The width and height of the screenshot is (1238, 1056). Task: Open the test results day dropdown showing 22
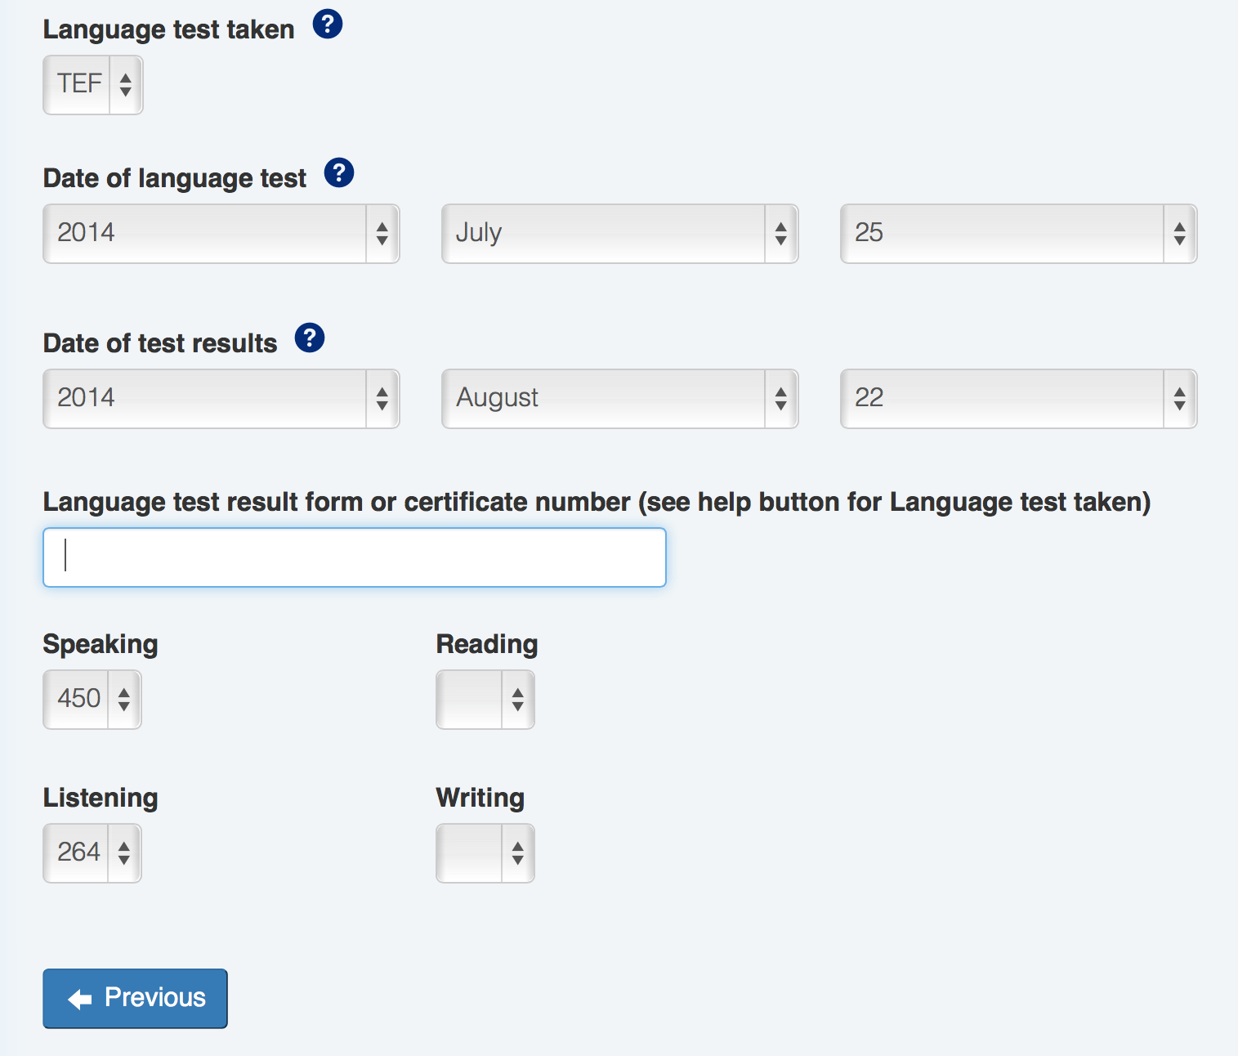point(1018,399)
